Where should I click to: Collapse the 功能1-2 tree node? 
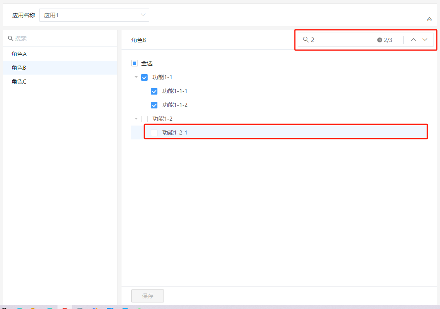coord(136,119)
